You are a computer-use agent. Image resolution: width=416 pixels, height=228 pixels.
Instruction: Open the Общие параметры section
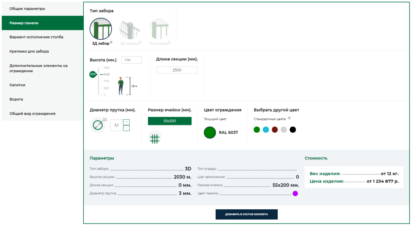[27, 9]
